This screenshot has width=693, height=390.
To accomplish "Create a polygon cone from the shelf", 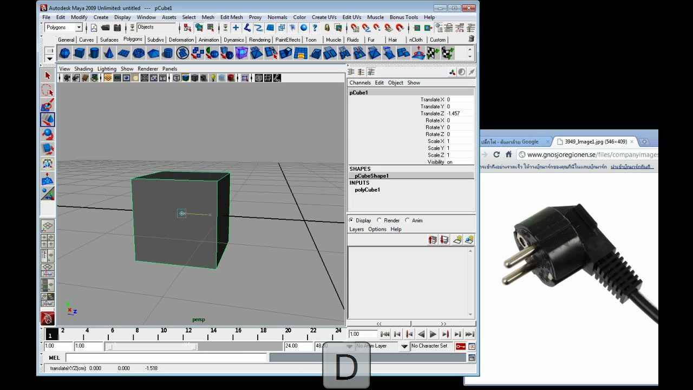I will coord(108,53).
